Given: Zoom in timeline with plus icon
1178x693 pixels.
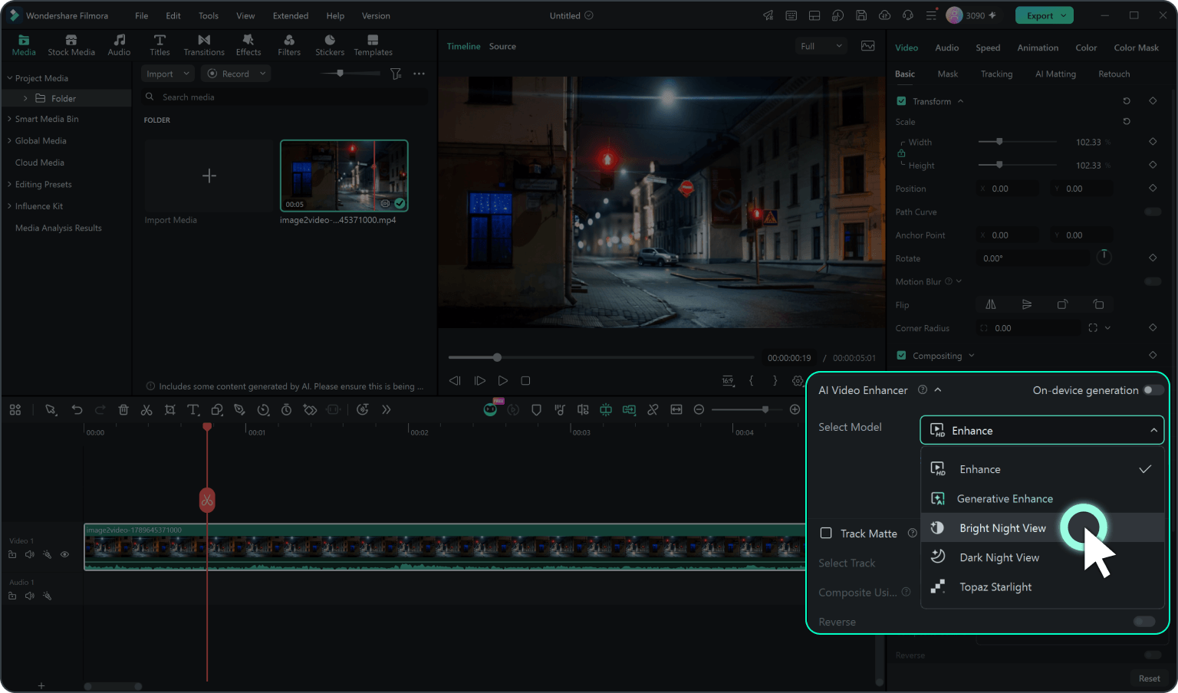Looking at the screenshot, I should coord(795,410).
